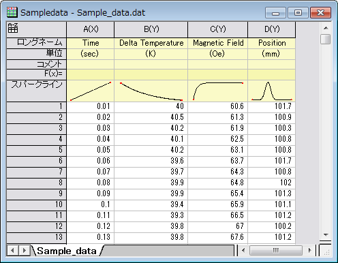Click vertical scrollbar down arrow

[x=326, y=235]
